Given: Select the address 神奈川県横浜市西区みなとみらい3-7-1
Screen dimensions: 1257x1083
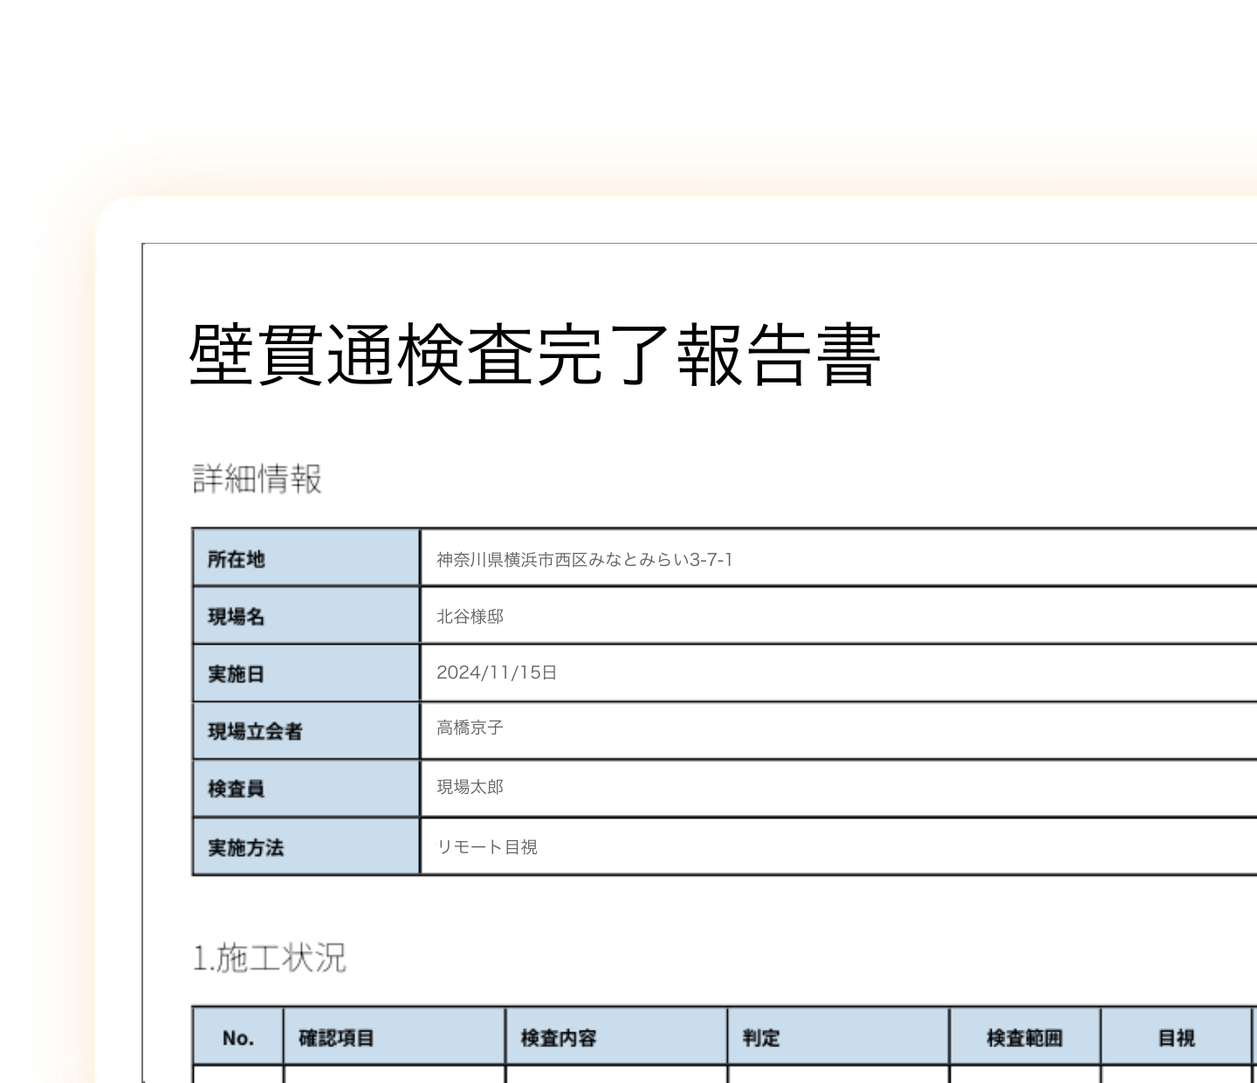Looking at the screenshot, I should (584, 560).
